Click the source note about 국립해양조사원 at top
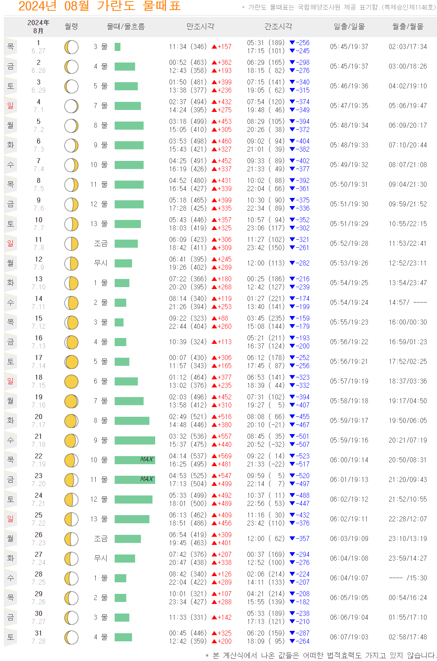The image size is (437, 661). click(x=339, y=7)
